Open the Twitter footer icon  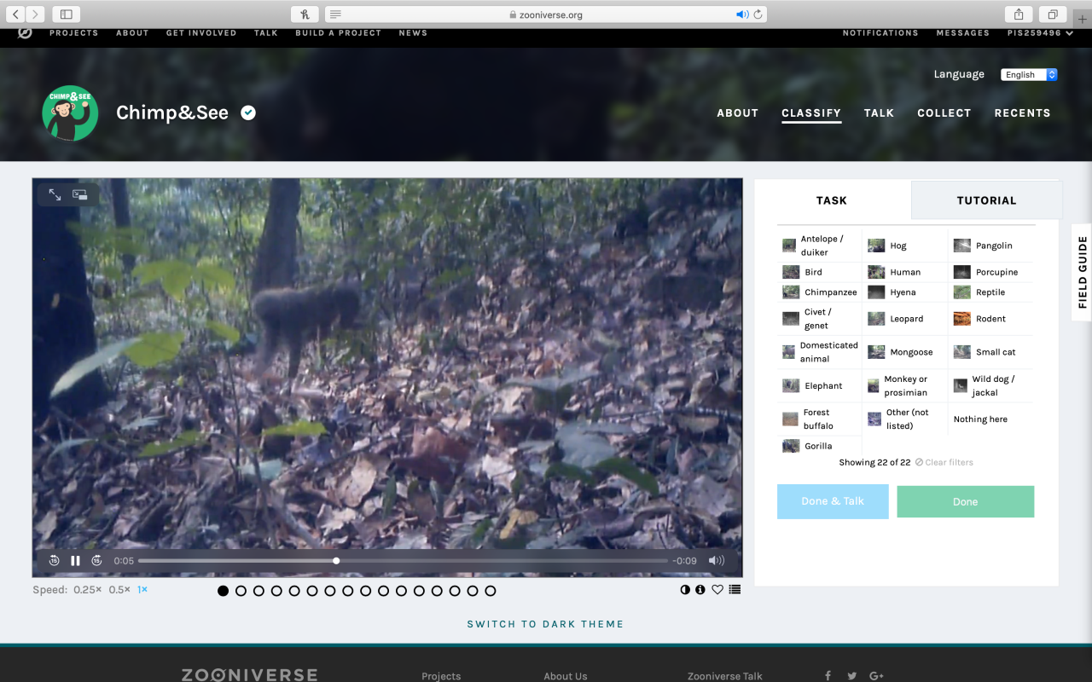point(851,676)
